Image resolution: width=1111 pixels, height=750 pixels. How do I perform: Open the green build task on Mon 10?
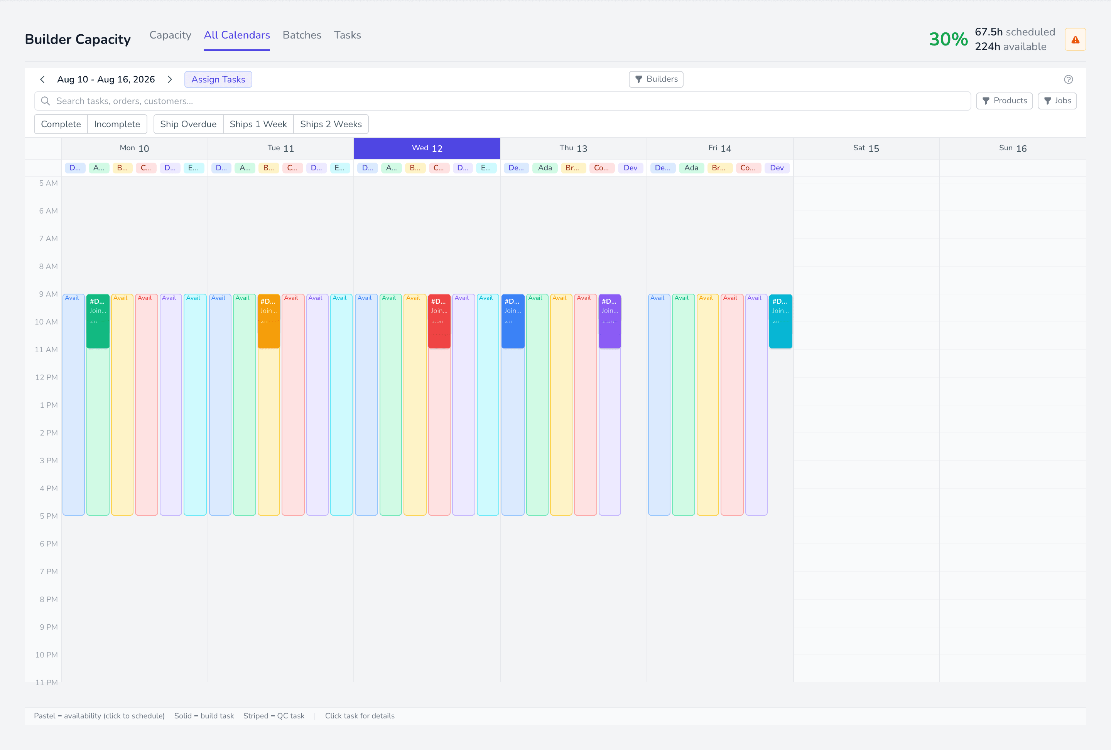[98, 321]
